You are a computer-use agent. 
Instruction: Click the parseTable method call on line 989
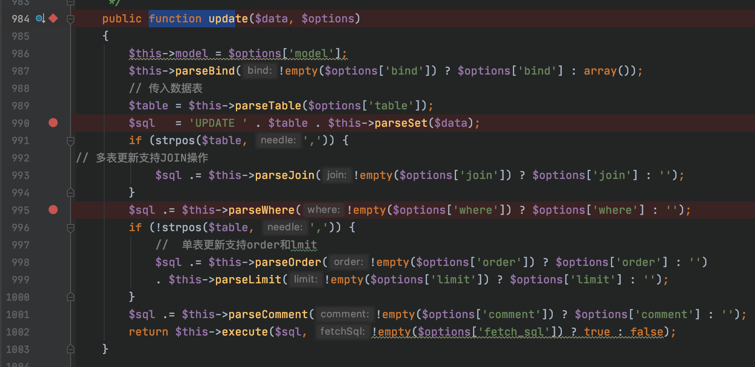tap(268, 106)
